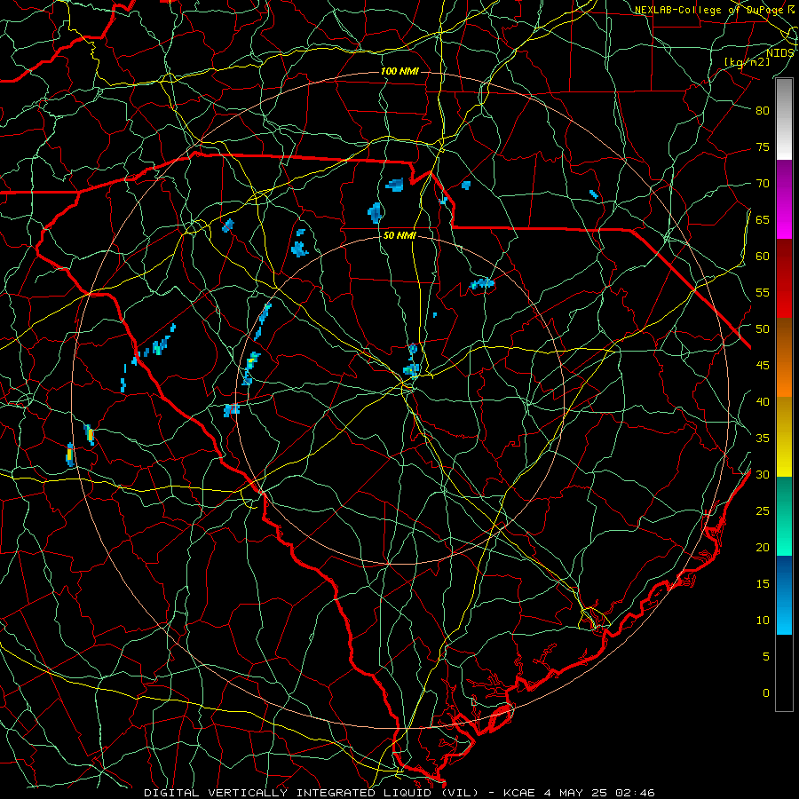The width and height of the screenshot is (799, 799).
Task: Click the 60 value on the scale
Action: (763, 257)
